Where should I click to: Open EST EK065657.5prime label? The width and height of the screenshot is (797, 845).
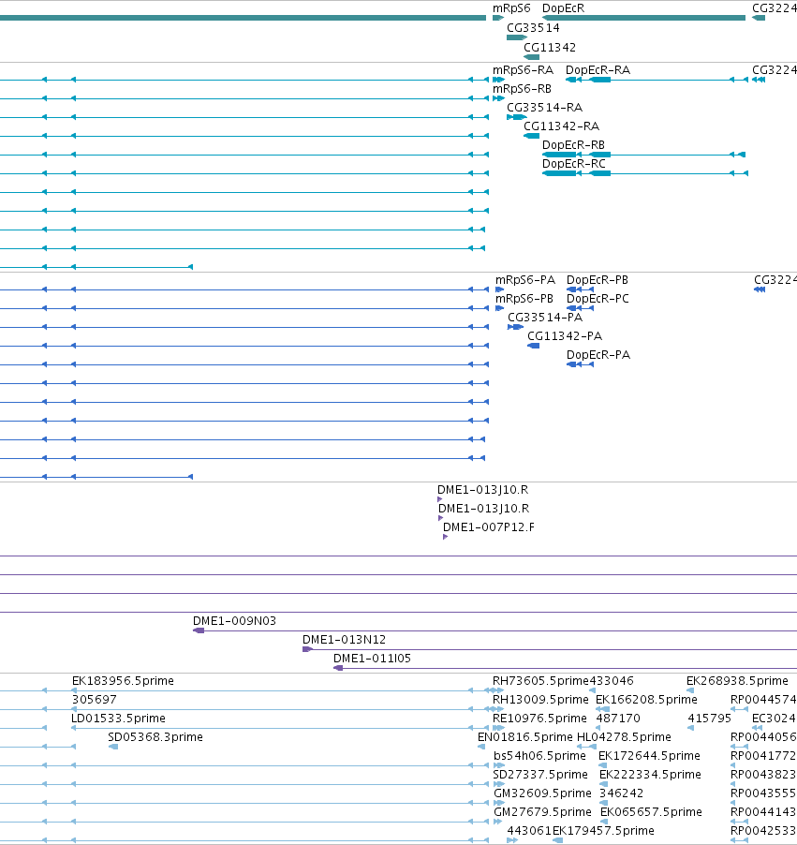click(x=651, y=812)
